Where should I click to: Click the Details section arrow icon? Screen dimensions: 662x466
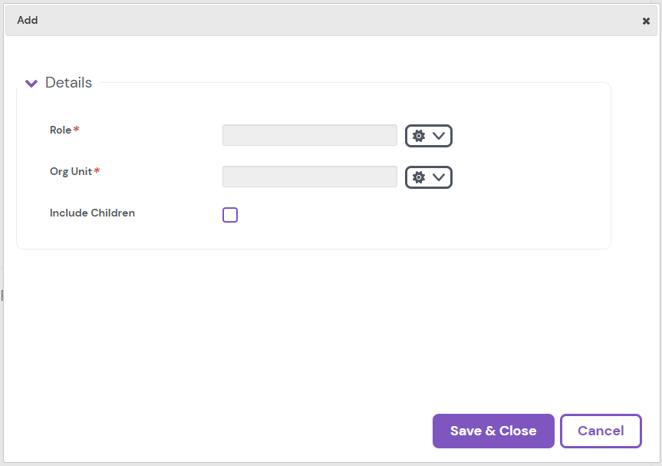(31, 83)
